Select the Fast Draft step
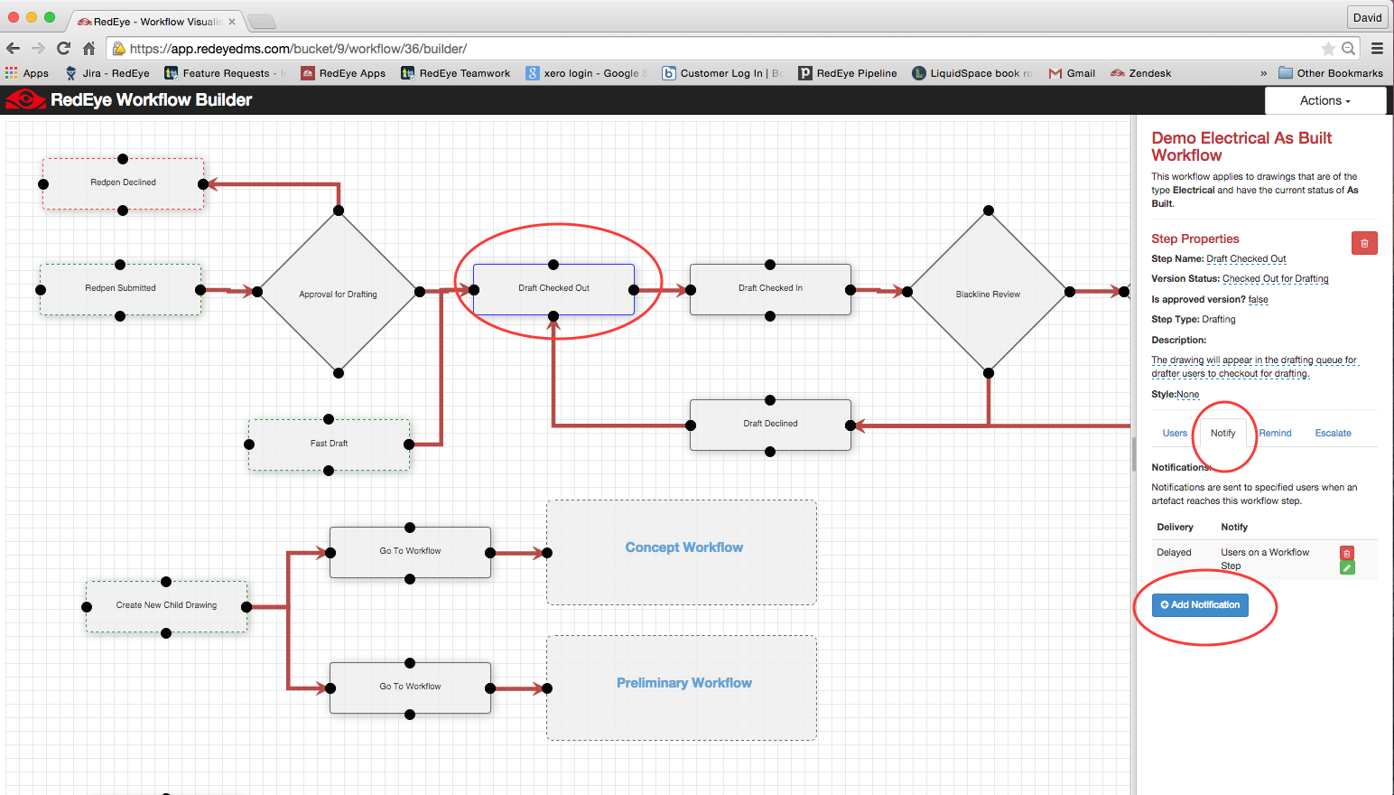Screen dimensions: 1394x795 click(x=329, y=444)
